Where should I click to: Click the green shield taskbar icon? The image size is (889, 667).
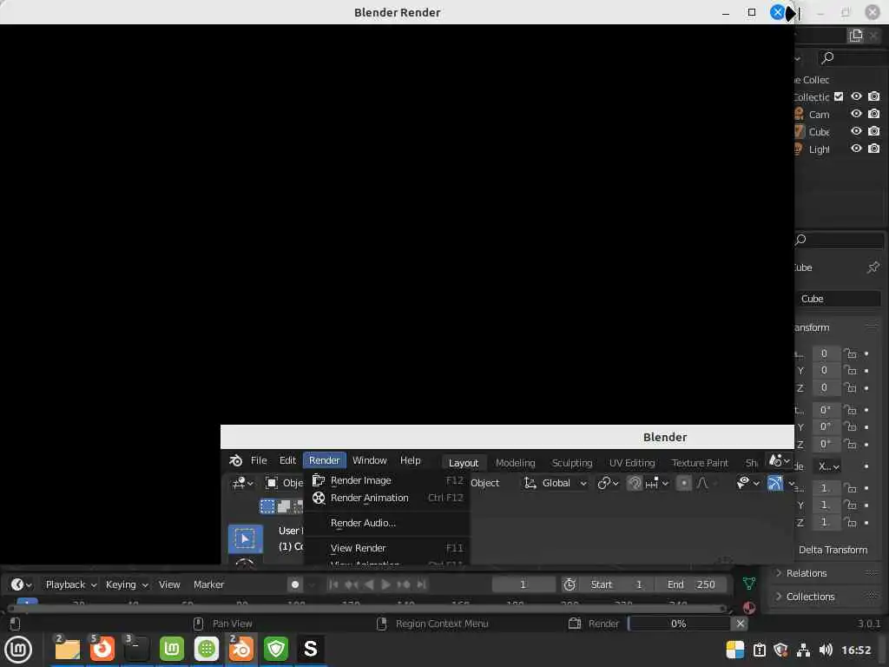coord(276,650)
